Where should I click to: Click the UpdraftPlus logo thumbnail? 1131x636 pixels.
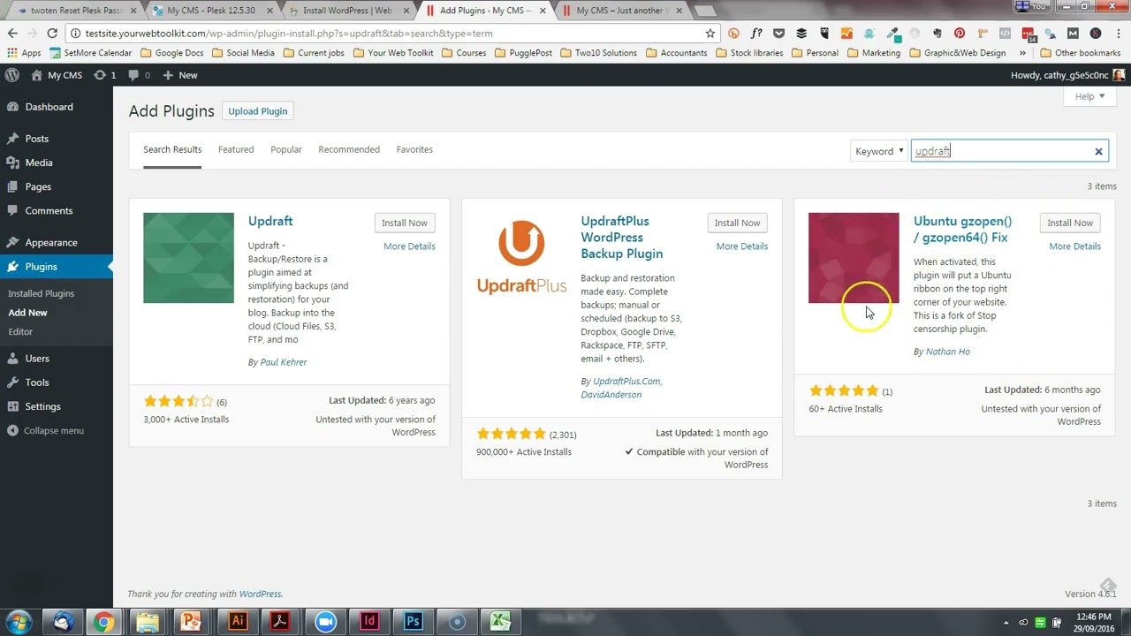521,258
